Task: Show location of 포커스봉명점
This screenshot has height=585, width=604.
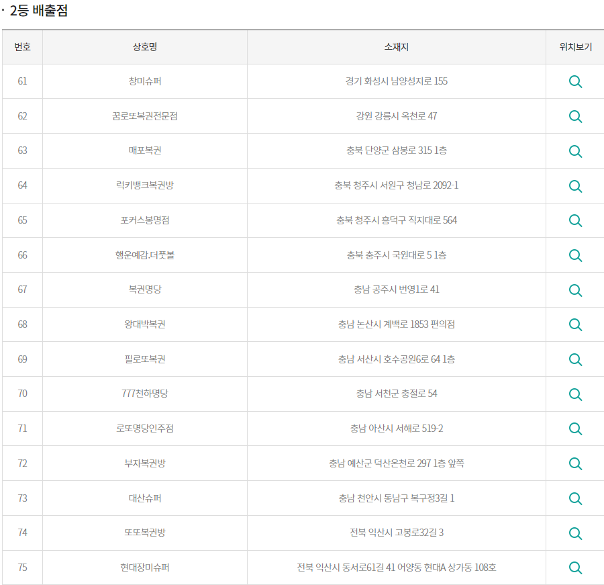Action: pyautogui.click(x=575, y=220)
